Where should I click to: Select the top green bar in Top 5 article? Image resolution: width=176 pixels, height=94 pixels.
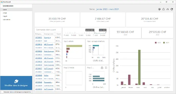tap(74, 46)
